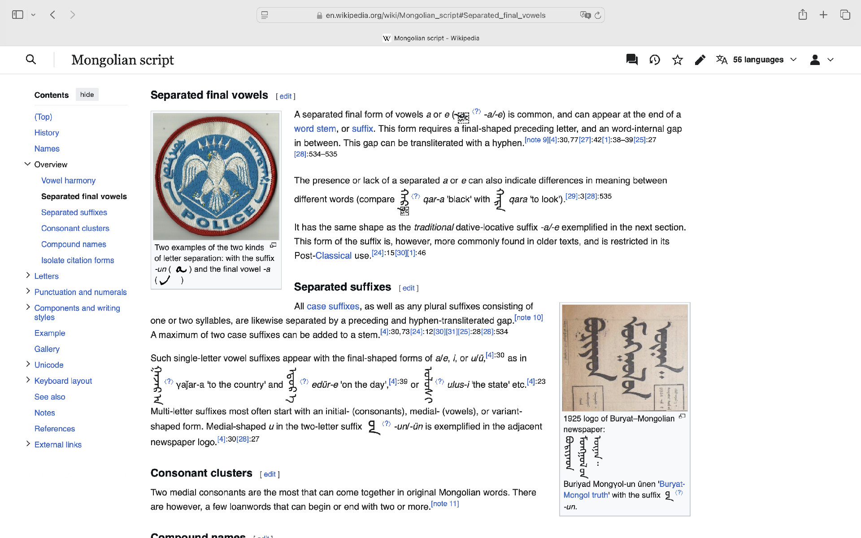Go to Separated suffixes in contents

pos(74,213)
